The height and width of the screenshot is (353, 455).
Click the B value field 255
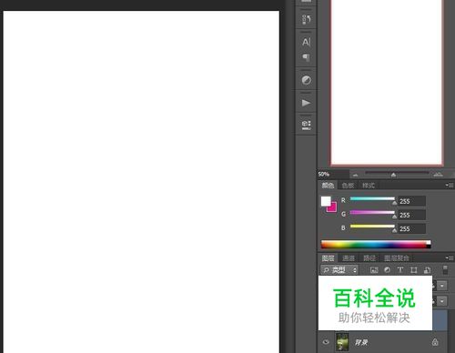click(411, 228)
